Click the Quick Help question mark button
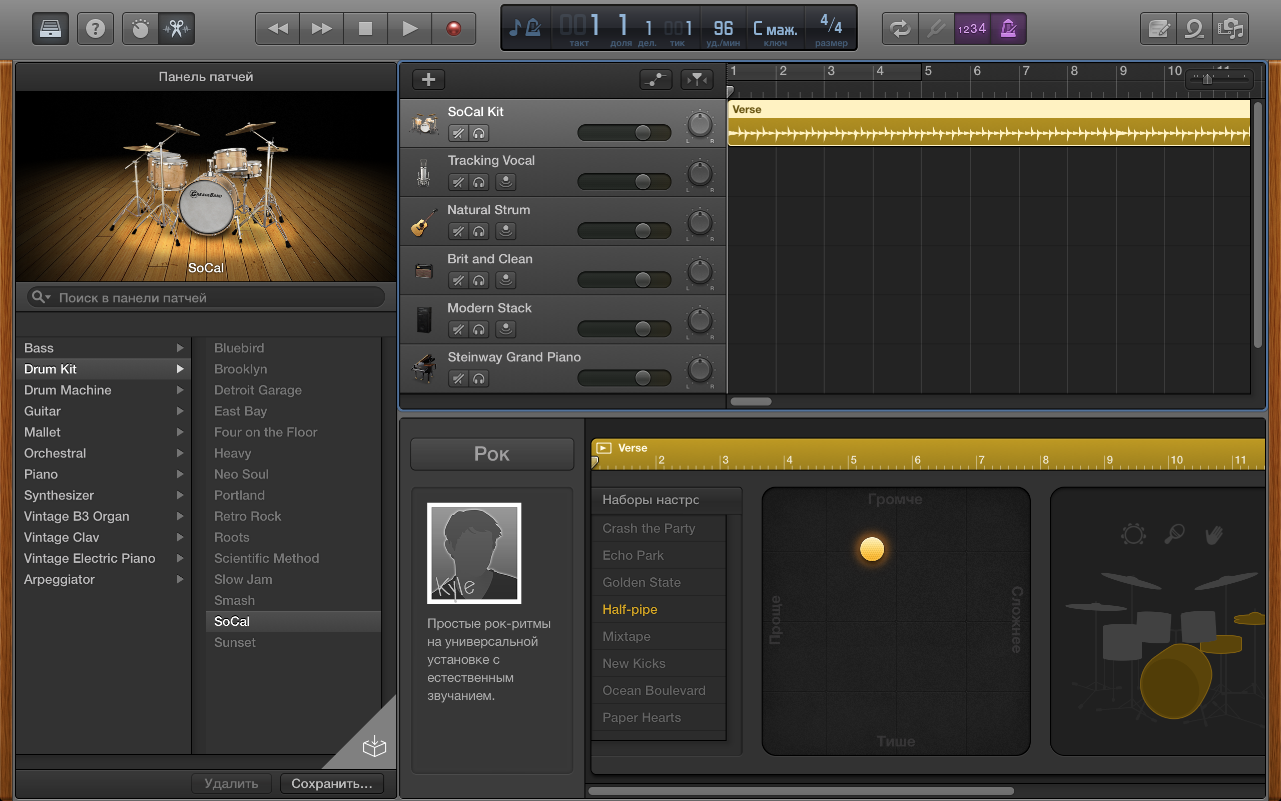Screen dimensions: 1281x801 click(x=95, y=29)
